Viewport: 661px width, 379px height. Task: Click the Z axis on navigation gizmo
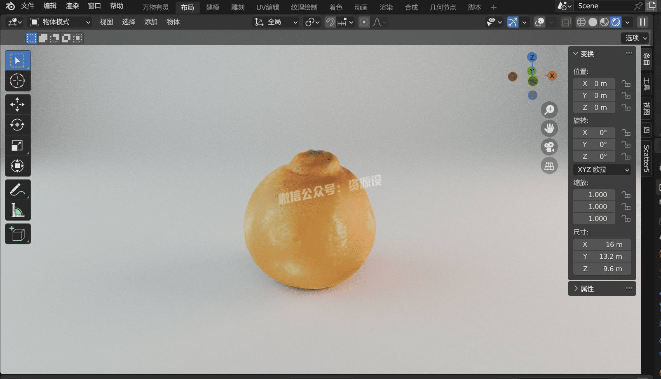[532, 57]
